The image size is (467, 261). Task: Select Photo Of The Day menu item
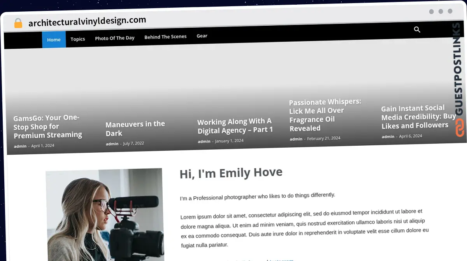[x=115, y=38]
